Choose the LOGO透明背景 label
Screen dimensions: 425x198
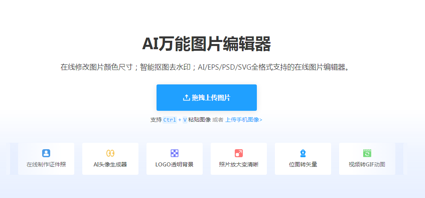[x=175, y=164]
